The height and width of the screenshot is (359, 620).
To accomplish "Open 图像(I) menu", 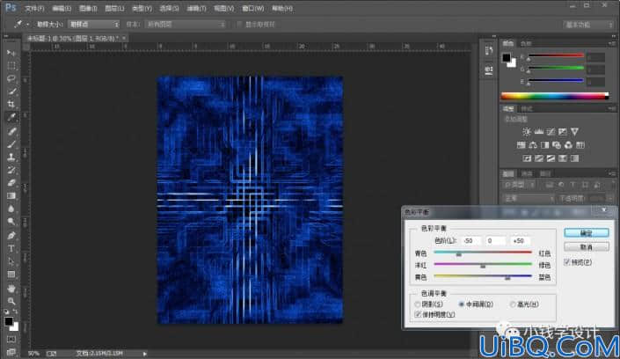I will (x=88, y=8).
